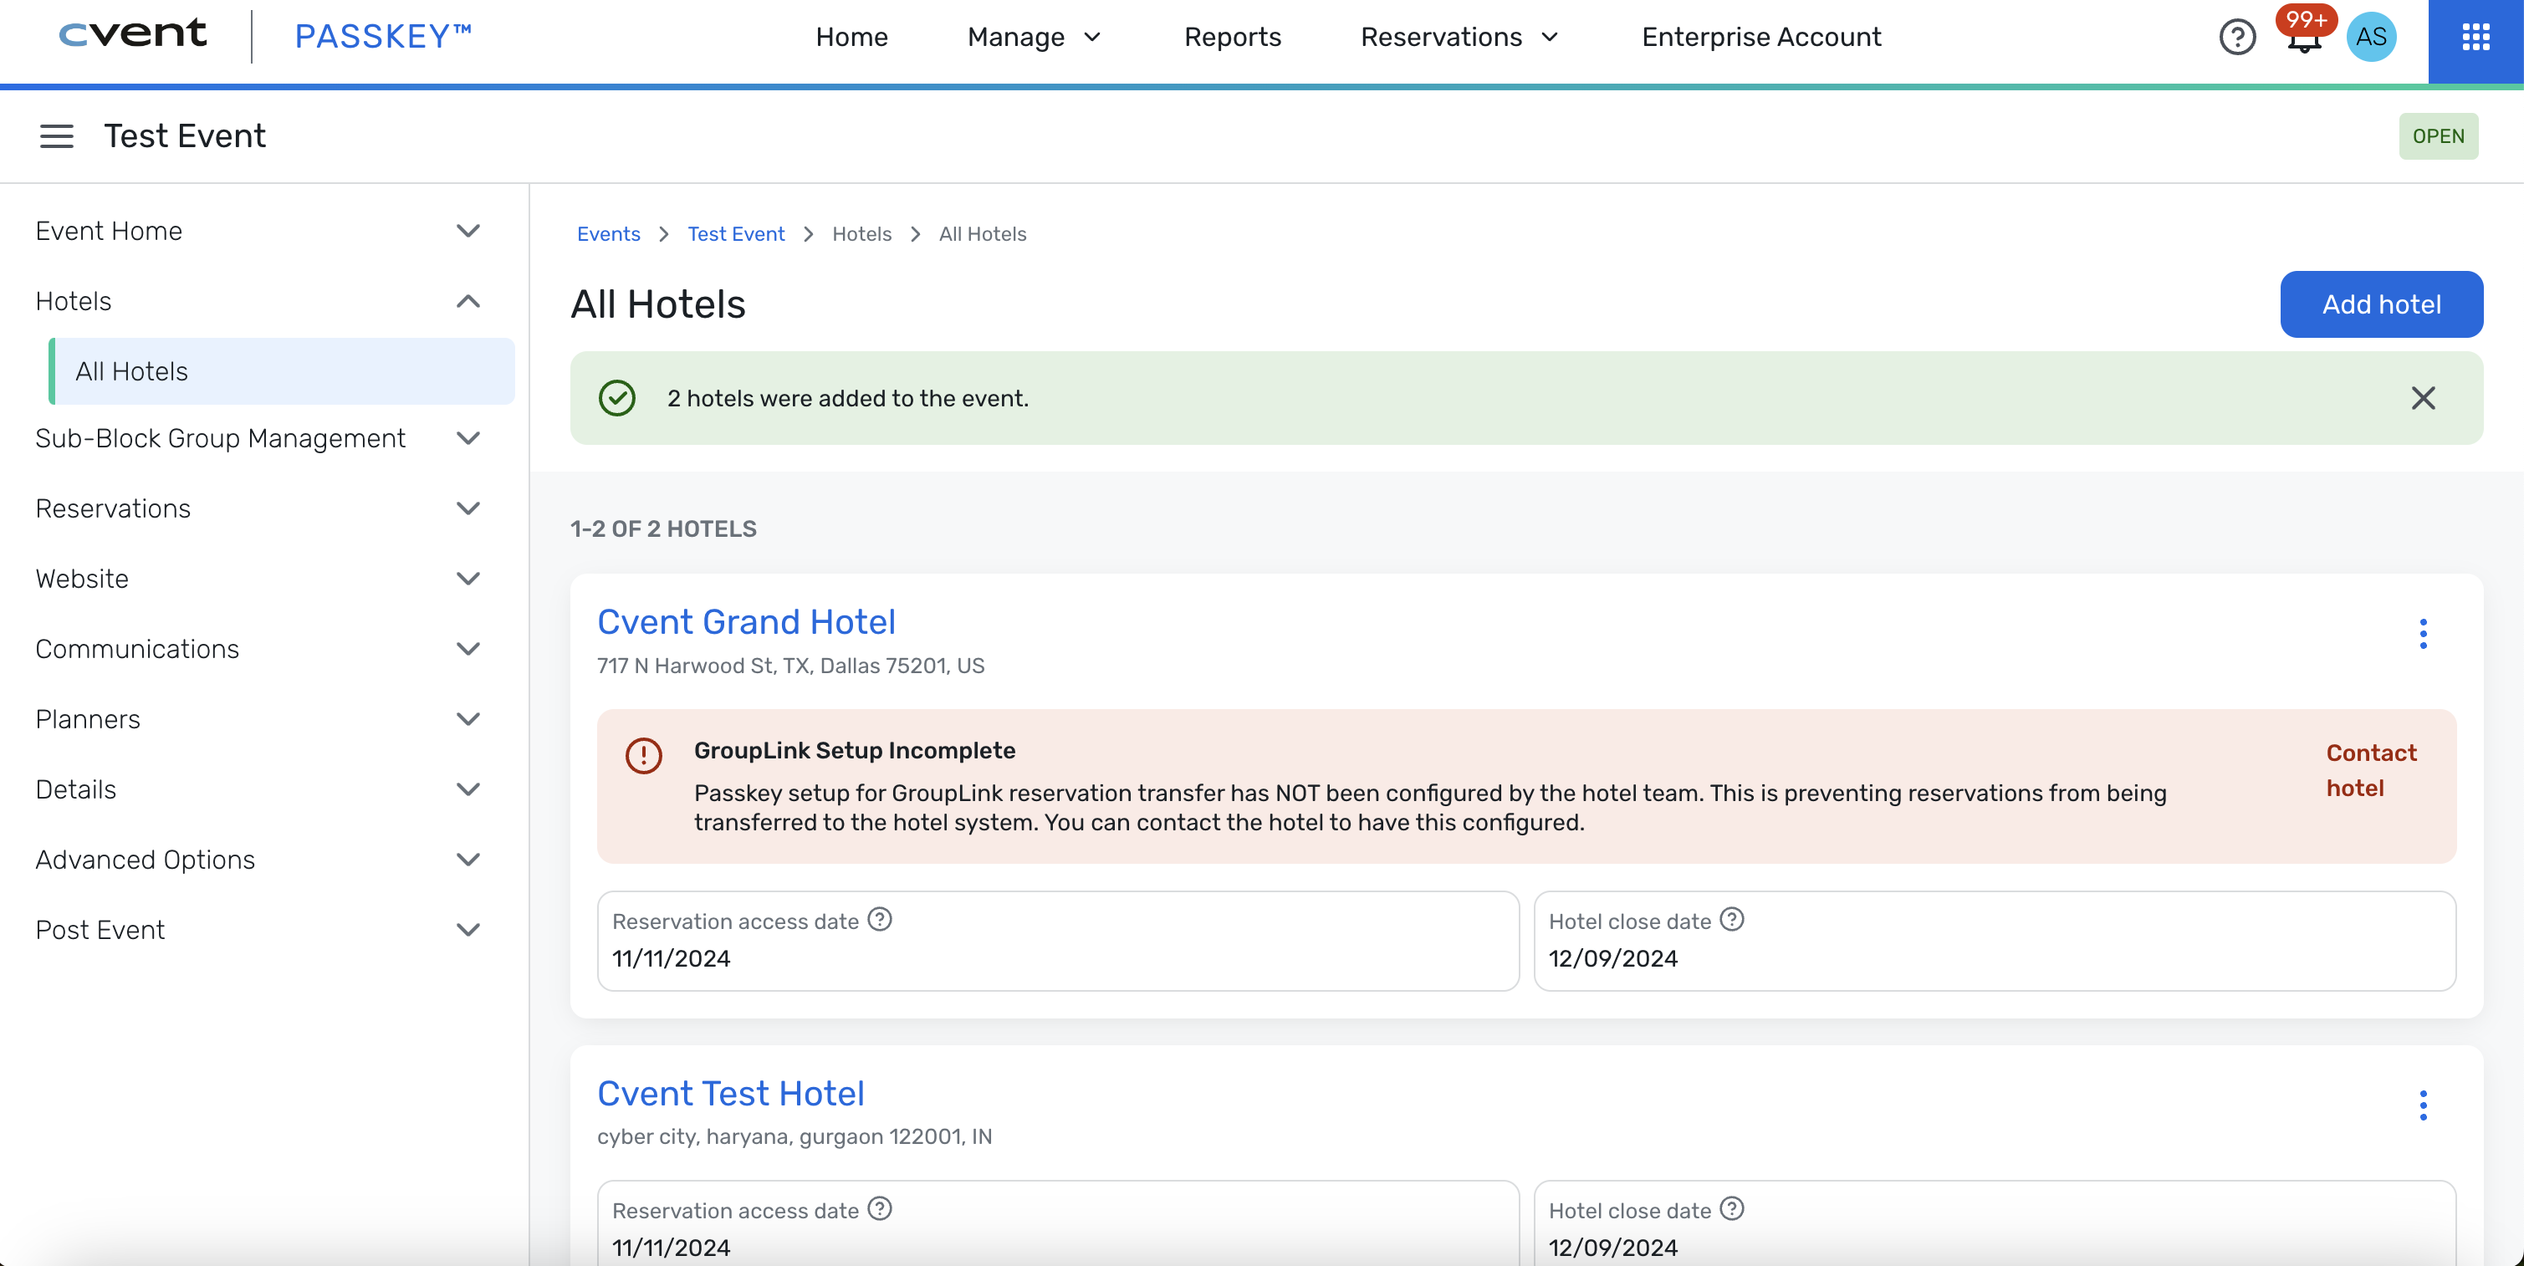Click Grand Hotel close date field
Image resolution: width=2524 pixels, height=1266 pixels.
pos(1995,941)
